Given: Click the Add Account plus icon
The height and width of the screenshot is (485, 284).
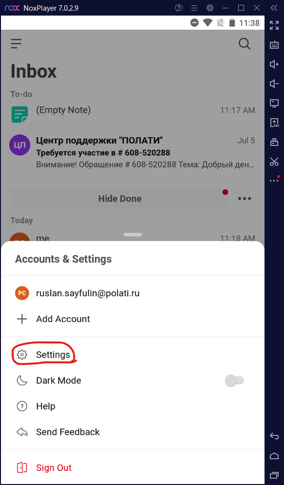Looking at the screenshot, I should point(22,319).
